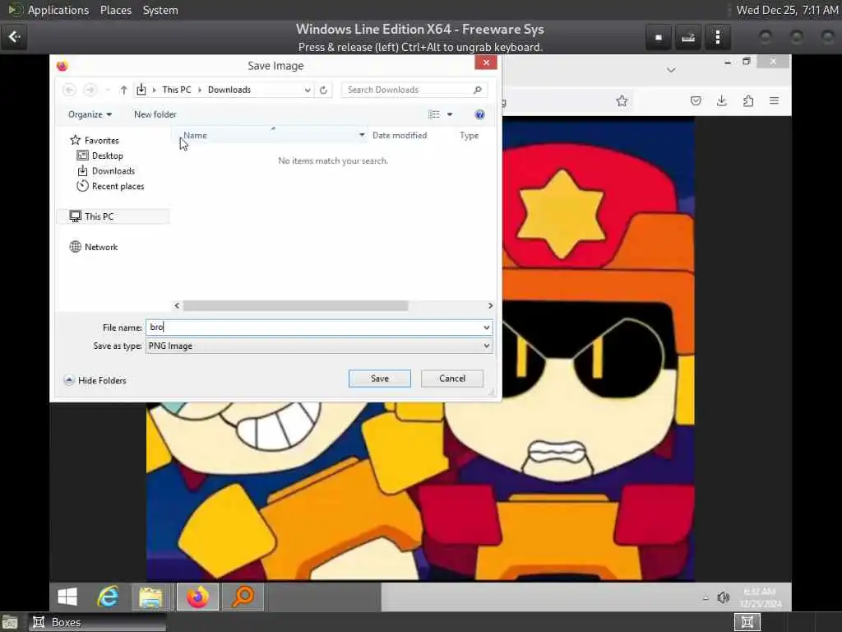Close the Save Image dialog
The height and width of the screenshot is (632, 842).
coord(486,63)
